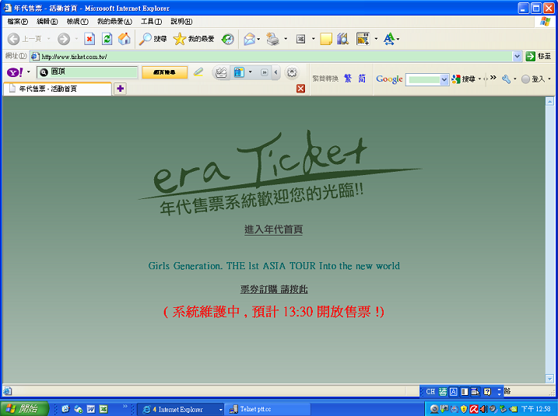Screen dimensions: 558x416
Task: Switch to Telnet ptt.cc taskbar window
Action: pos(267,409)
